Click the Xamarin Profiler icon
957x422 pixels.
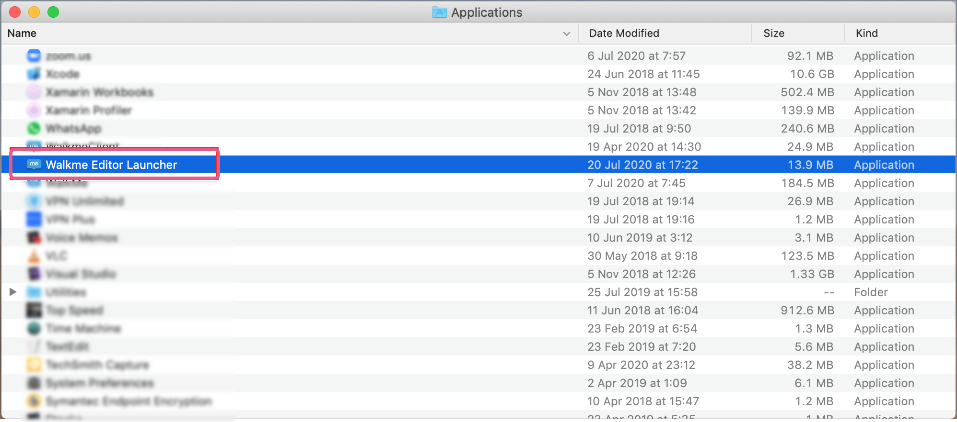(34, 111)
